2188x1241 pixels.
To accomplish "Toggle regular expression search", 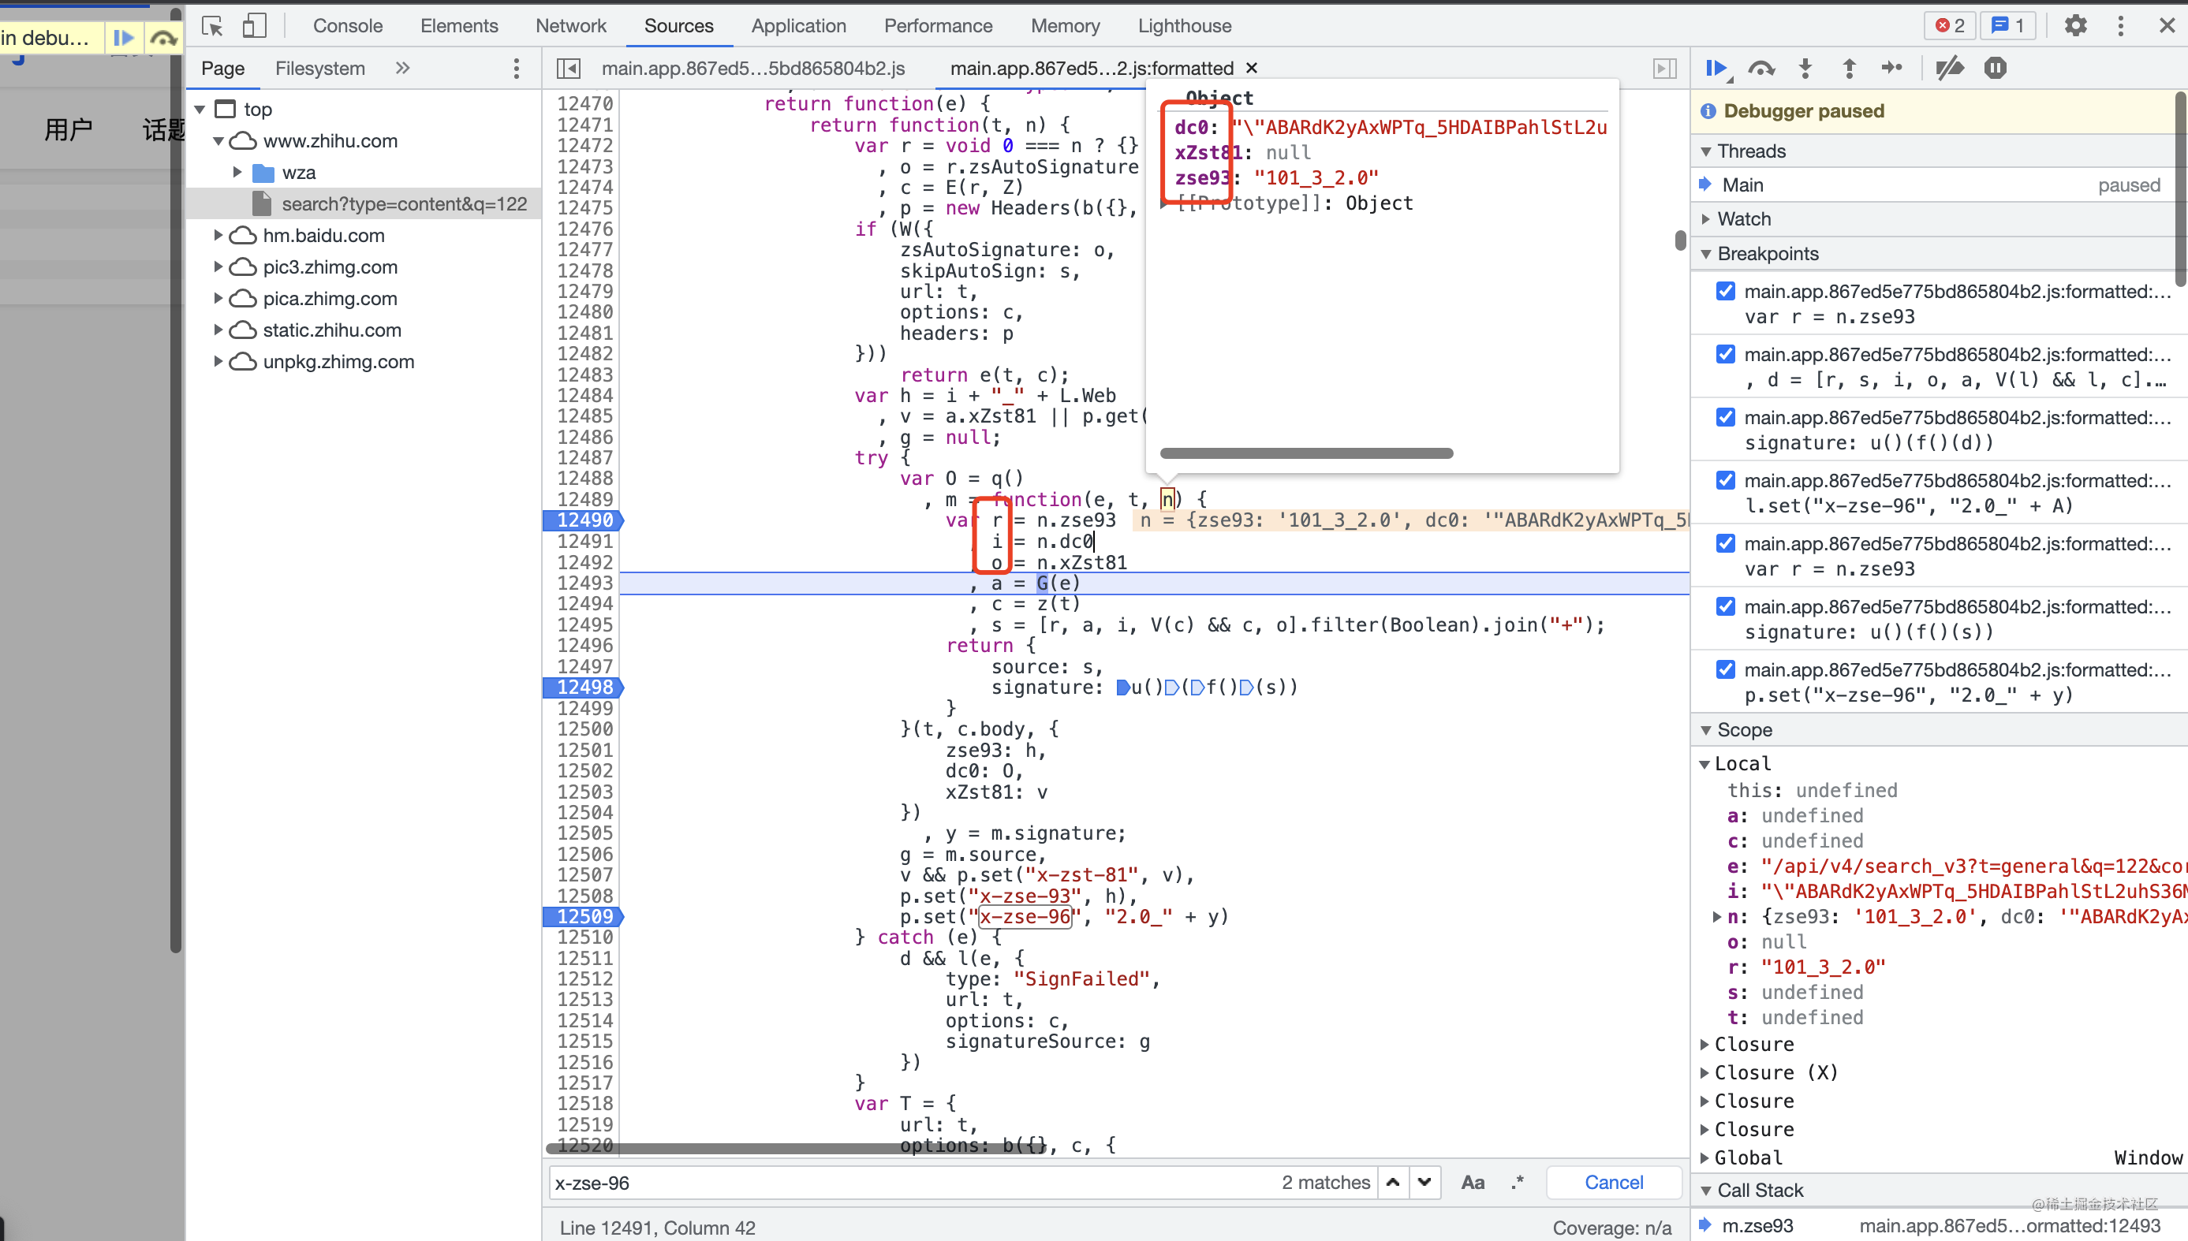I will (x=1517, y=1182).
